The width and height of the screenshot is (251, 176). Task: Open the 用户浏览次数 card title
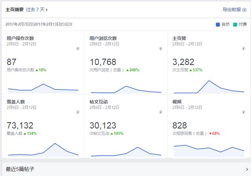[x=103, y=38]
